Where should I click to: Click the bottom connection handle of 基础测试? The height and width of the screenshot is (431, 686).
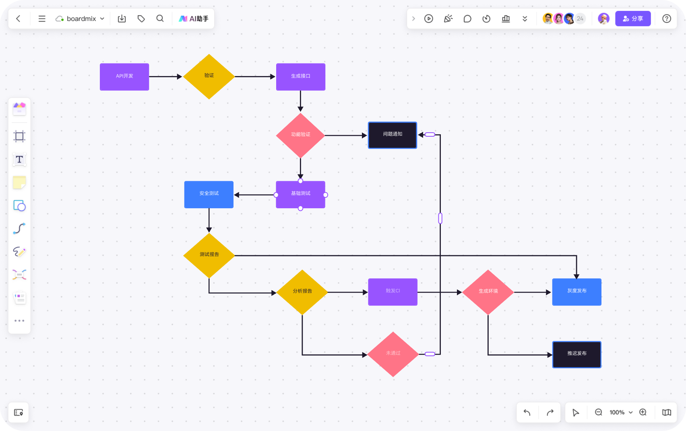click(300, 208)
